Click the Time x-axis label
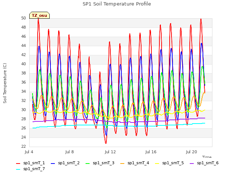Screen dimensions: 234x176 207,157
